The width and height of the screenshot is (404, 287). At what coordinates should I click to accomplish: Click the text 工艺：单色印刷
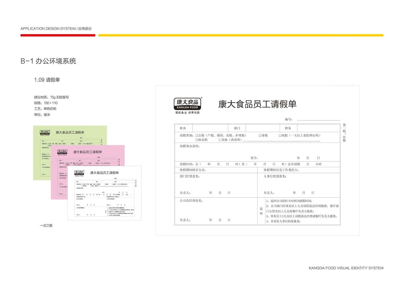(45, 109)
